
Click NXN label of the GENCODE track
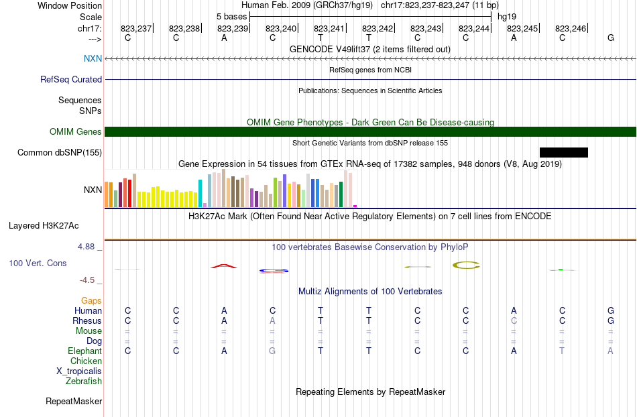93,58
